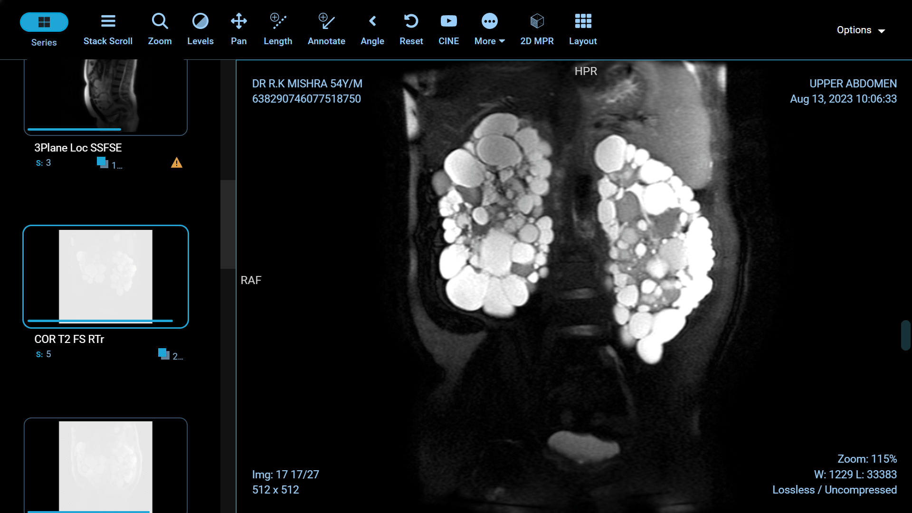This screenshot has height=513, width=912.
Task: Expand the Options menu
Action: point(861,29)
